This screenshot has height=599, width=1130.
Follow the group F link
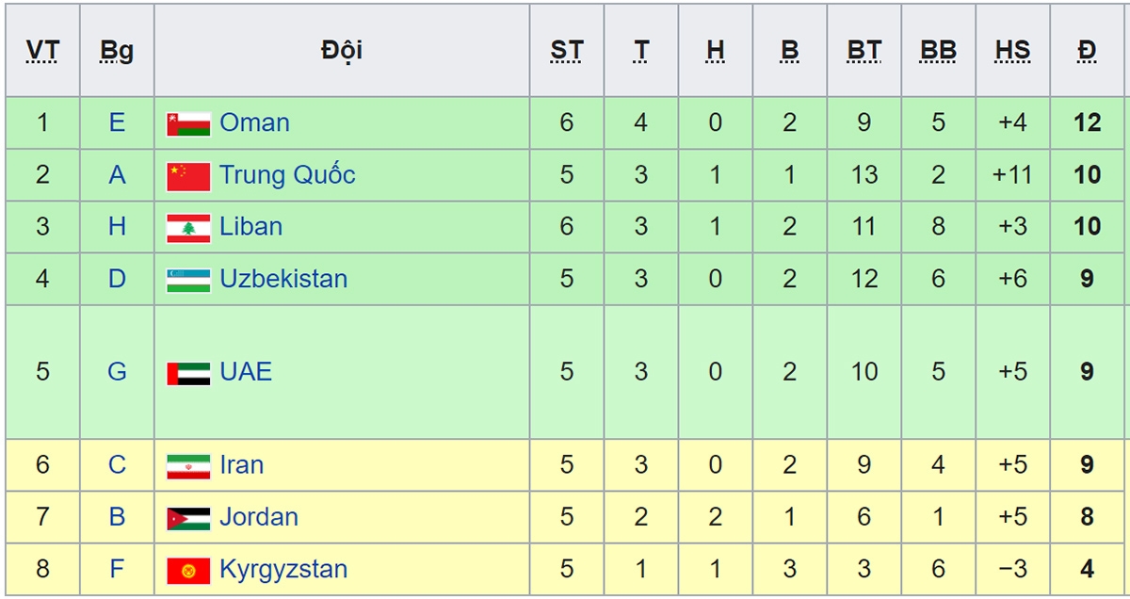tap(117, 569)
